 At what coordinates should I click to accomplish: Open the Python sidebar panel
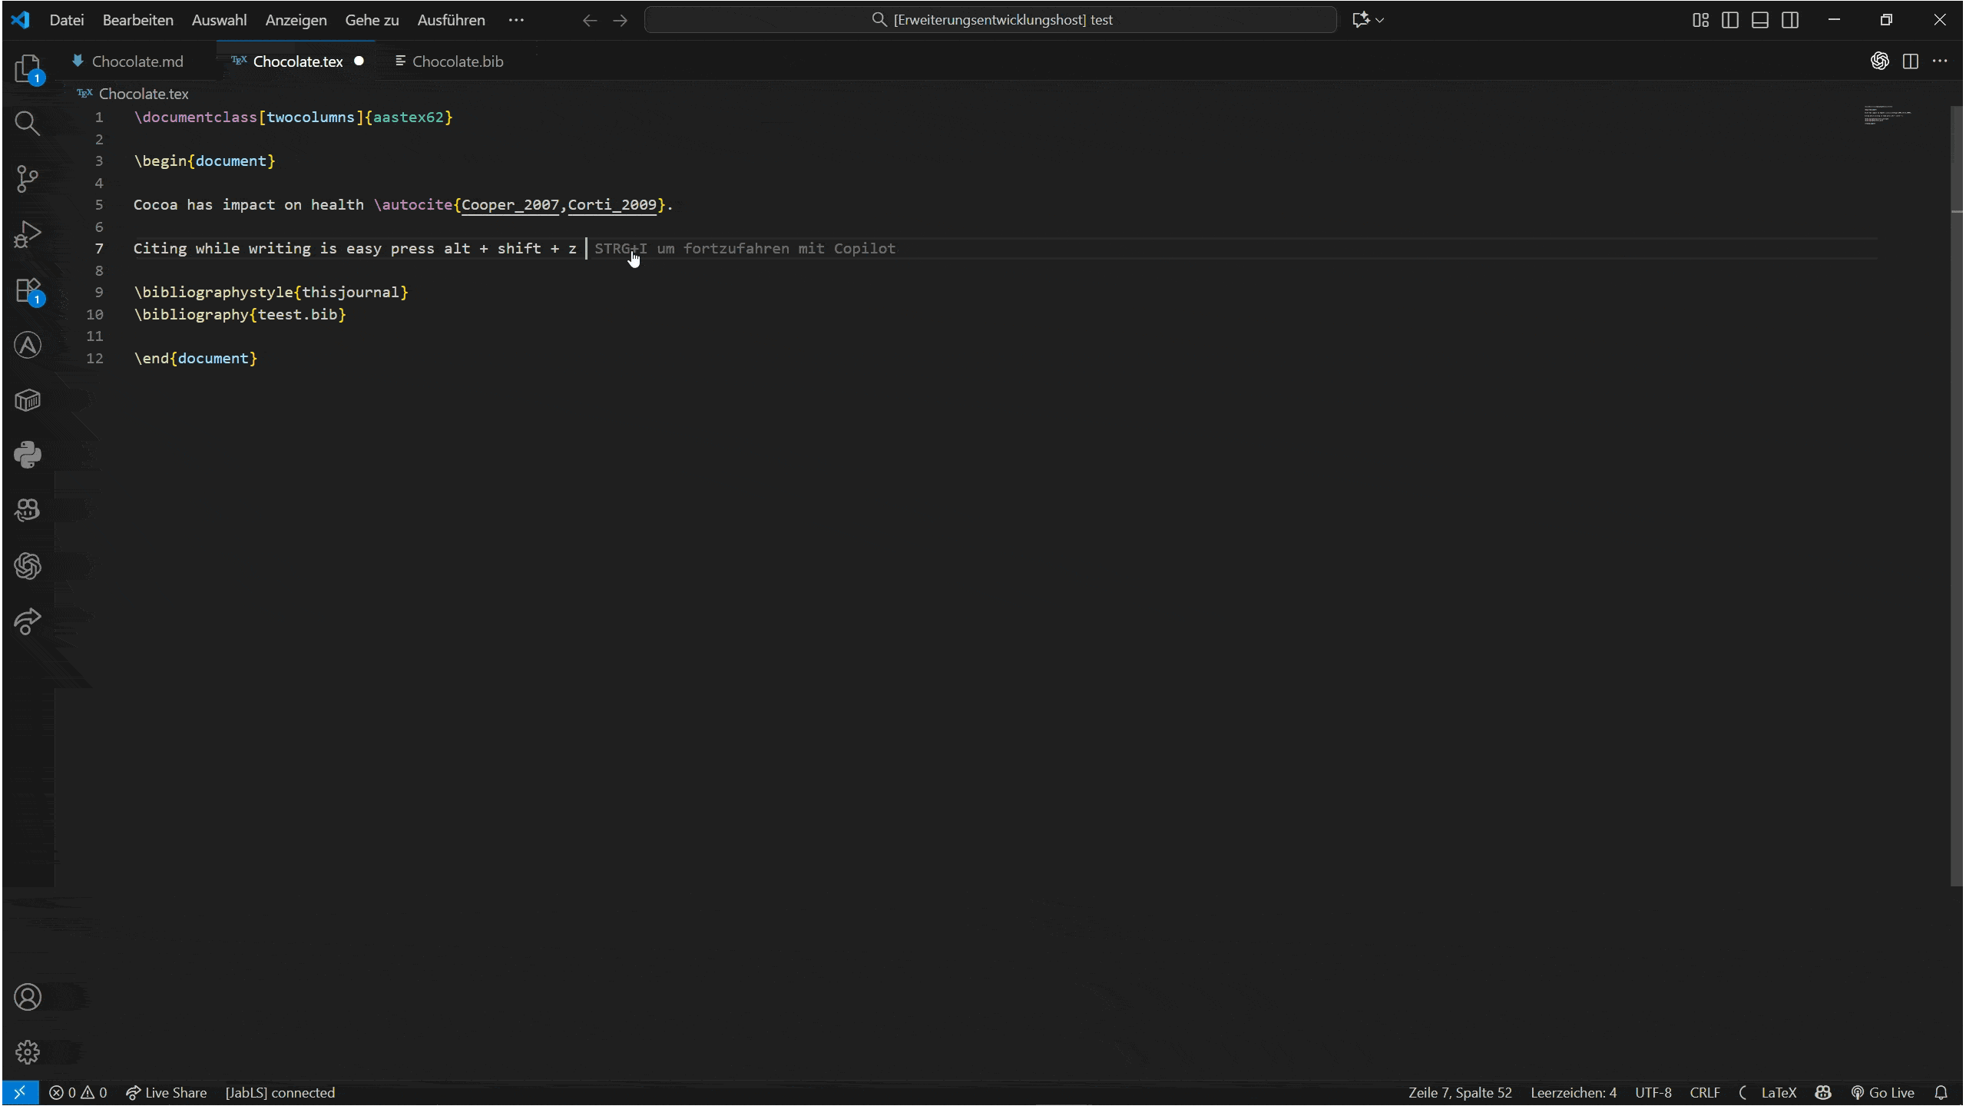[28, 455]
